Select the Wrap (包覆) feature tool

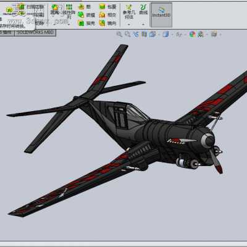[107, 7]
